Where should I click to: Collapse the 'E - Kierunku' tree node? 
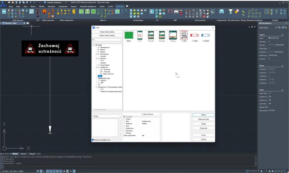click(x=96, y=58)
